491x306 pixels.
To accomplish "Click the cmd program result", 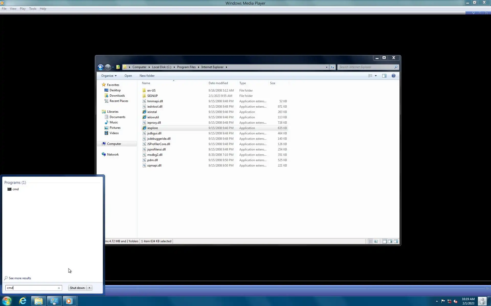I will click(15, 189).
